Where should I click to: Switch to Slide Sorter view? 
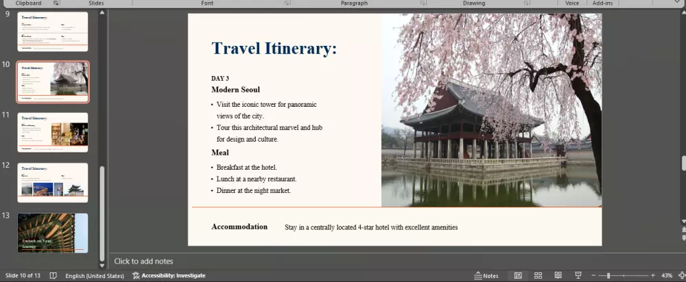[538, 275]
